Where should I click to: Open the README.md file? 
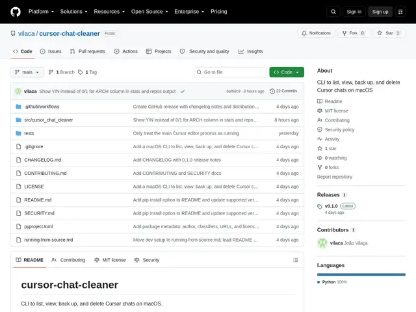(x=38, y=200)
